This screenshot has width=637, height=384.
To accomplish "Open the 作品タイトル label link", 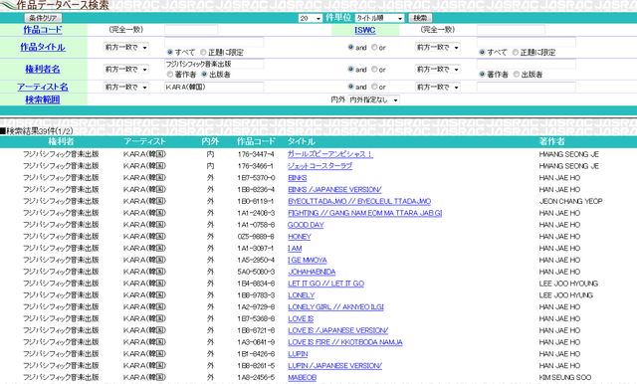I will (x=43, y=47).
